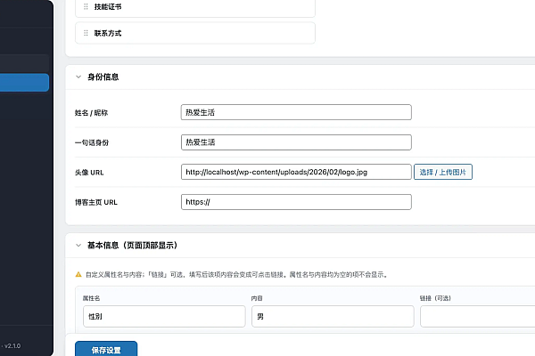Click the 身份信息 section title
This screenshot has height=356, width=535.
pos(103,77)
